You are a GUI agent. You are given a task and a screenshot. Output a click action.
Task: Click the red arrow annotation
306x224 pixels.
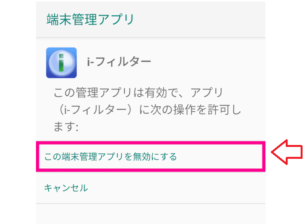[x=286, y=152]
